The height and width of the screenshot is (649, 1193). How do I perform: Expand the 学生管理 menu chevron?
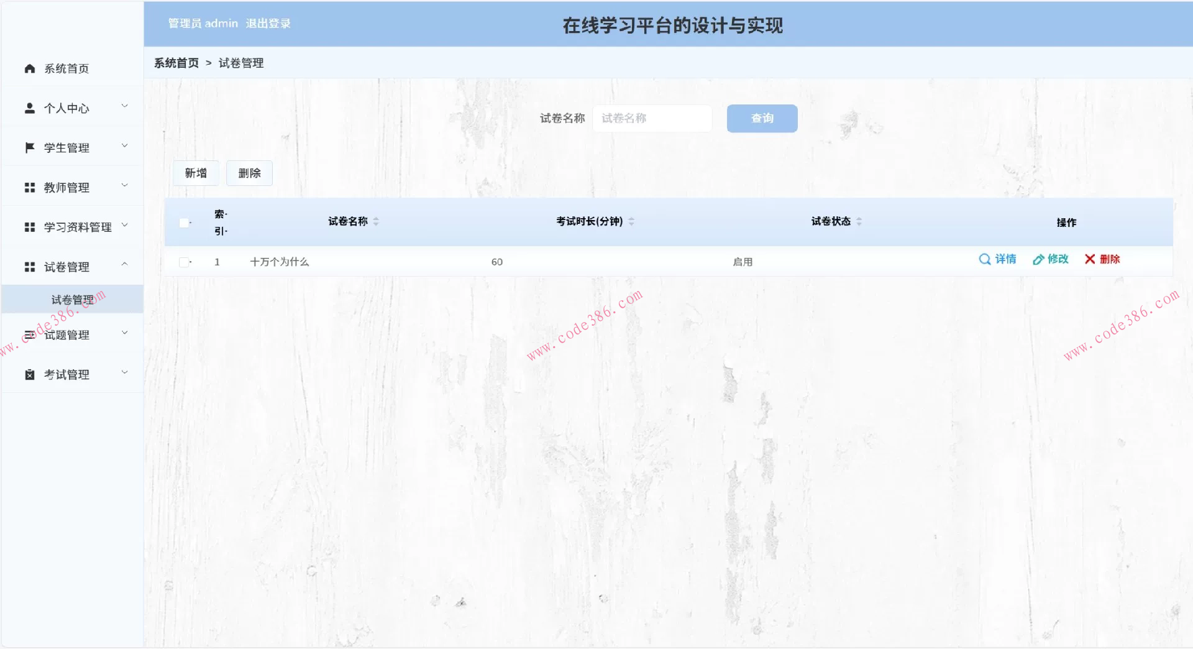126,145
